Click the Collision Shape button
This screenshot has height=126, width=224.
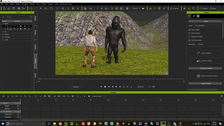point(206,61)
